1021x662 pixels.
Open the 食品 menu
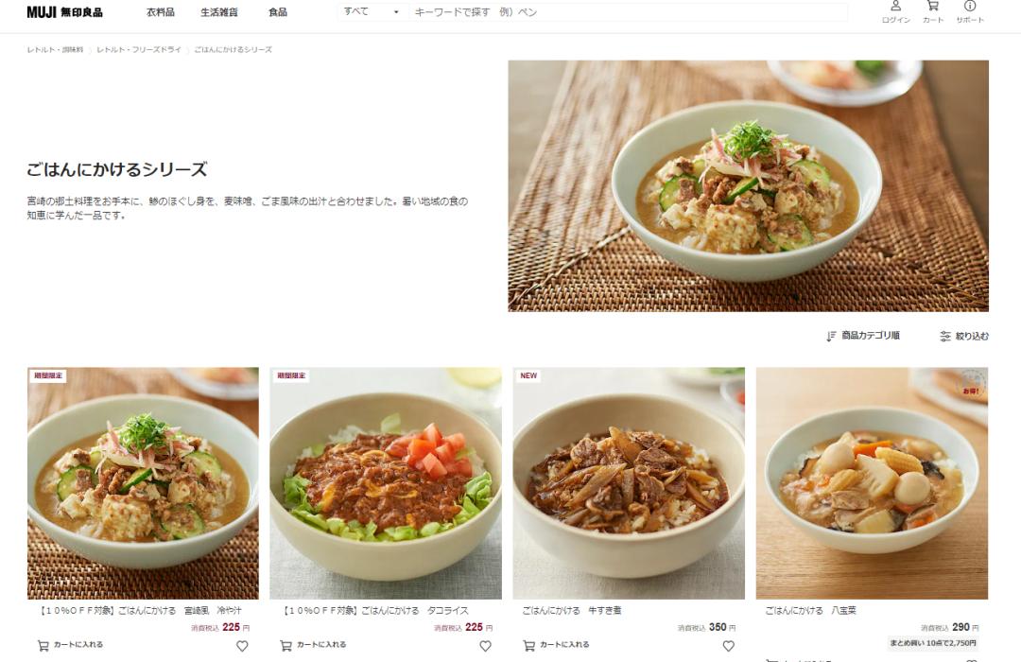click(x=278, y=12)
